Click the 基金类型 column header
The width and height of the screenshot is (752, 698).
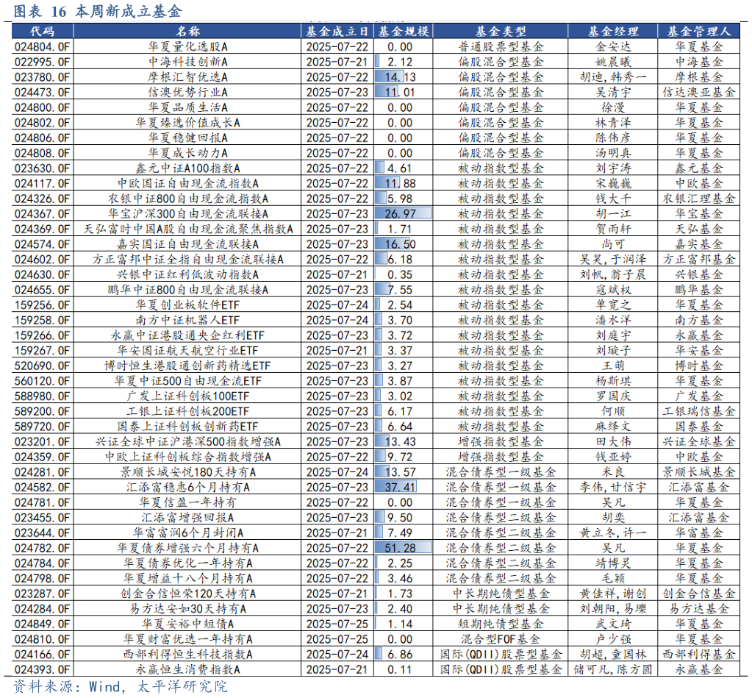point(501,31)
